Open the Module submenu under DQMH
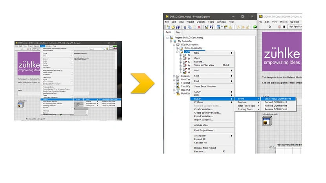Screen dimensions: 326x183 pos(247,102)
